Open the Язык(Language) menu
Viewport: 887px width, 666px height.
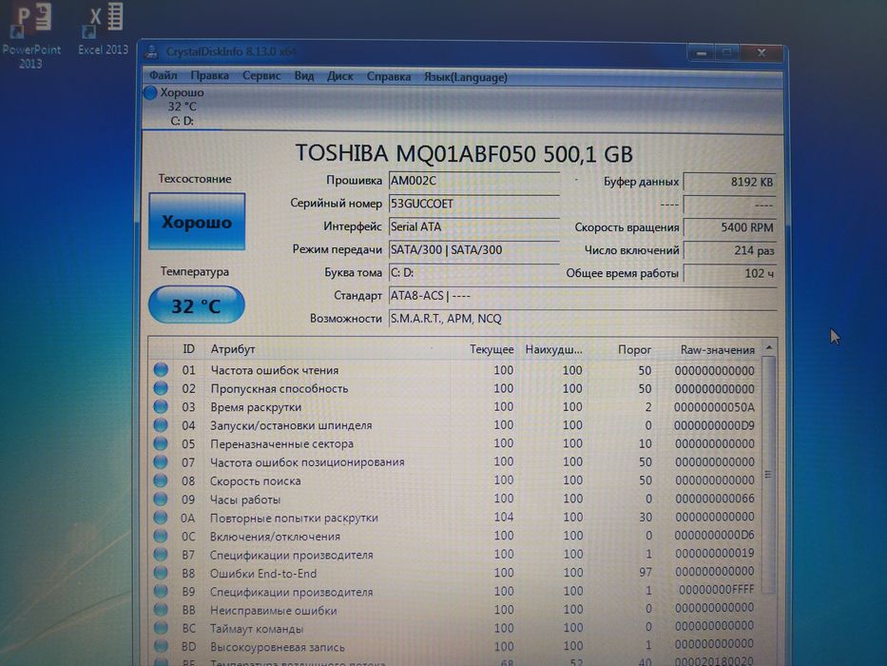[466, 77]
